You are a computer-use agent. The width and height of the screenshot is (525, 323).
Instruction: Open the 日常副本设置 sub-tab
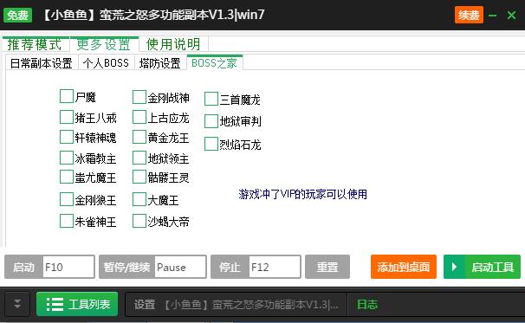coord(42,63)
